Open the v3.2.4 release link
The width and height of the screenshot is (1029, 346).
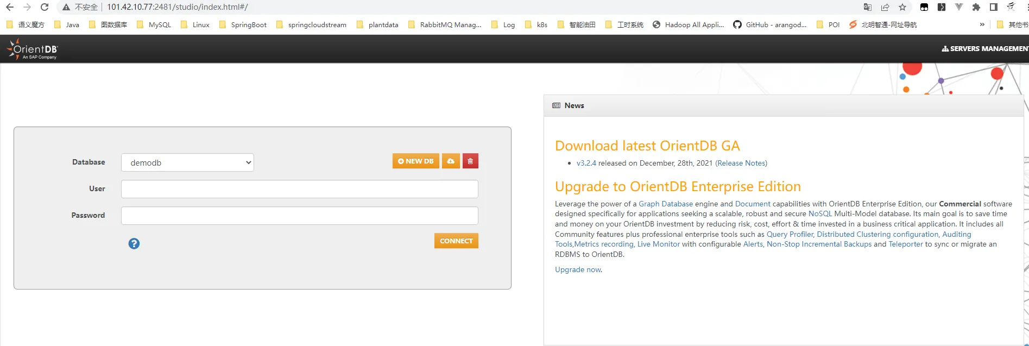tap(586, 163)
